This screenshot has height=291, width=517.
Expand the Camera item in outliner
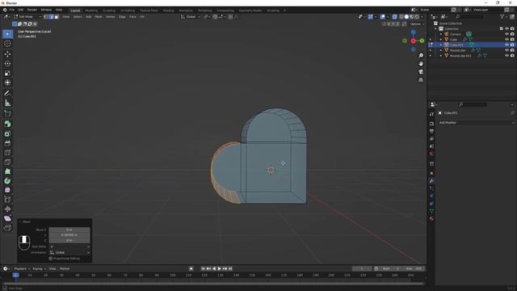[x=441, y=34]
